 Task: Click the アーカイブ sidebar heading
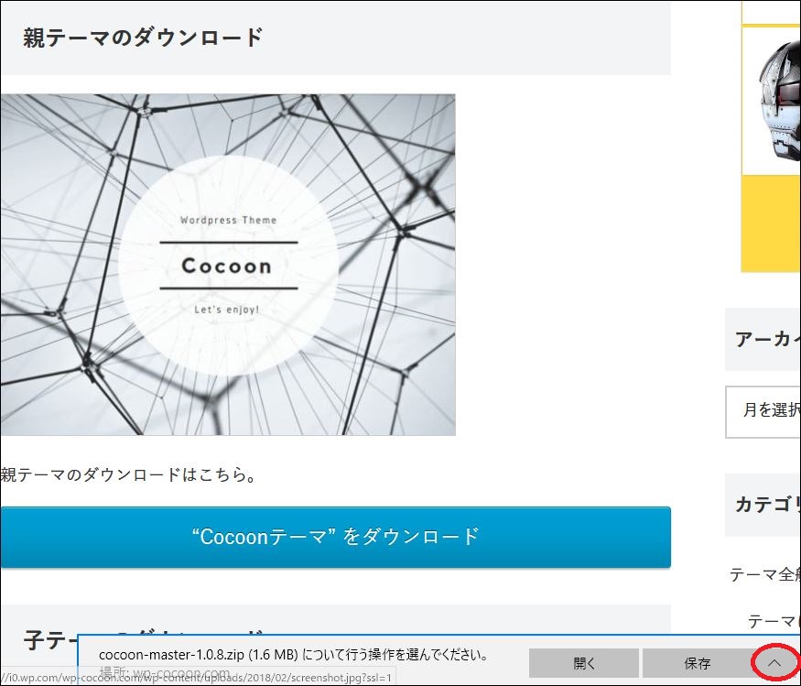(x=768, y=339)
